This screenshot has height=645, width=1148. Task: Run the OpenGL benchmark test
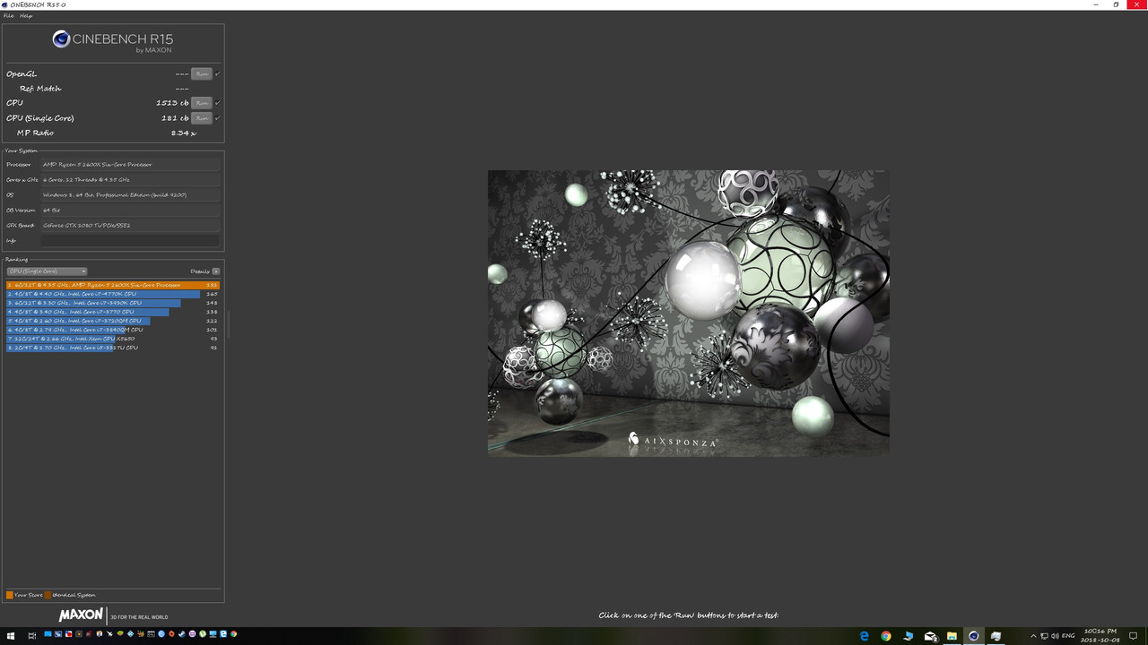(x=202, y=73)
